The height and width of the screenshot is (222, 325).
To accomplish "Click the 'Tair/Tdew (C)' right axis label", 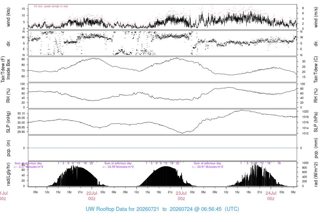I will pyautogui.click(x=316, y=69).
